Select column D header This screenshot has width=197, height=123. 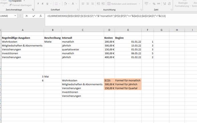[109, 30]
